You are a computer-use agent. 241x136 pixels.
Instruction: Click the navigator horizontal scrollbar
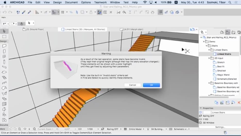coord(214,97)
